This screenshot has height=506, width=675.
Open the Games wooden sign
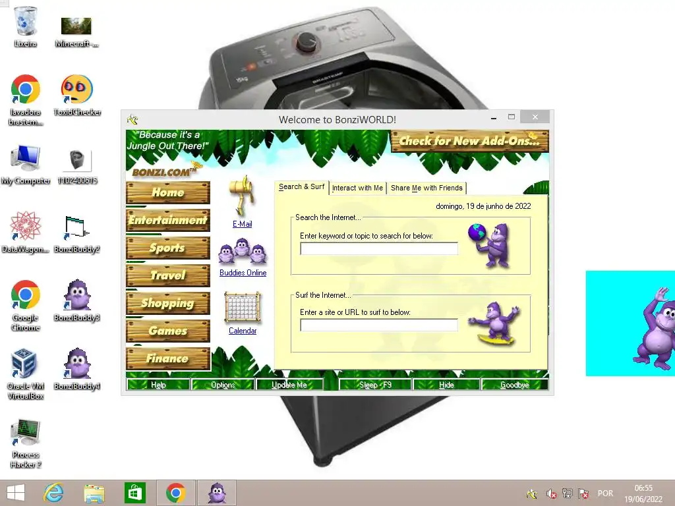pyautogui.click(x=168, y=331)
